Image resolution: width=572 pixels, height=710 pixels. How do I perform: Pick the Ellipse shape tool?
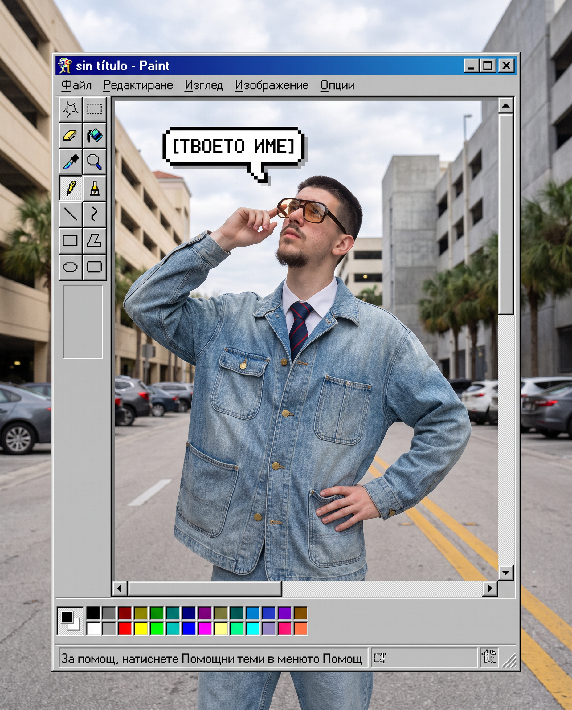[71, 267]
